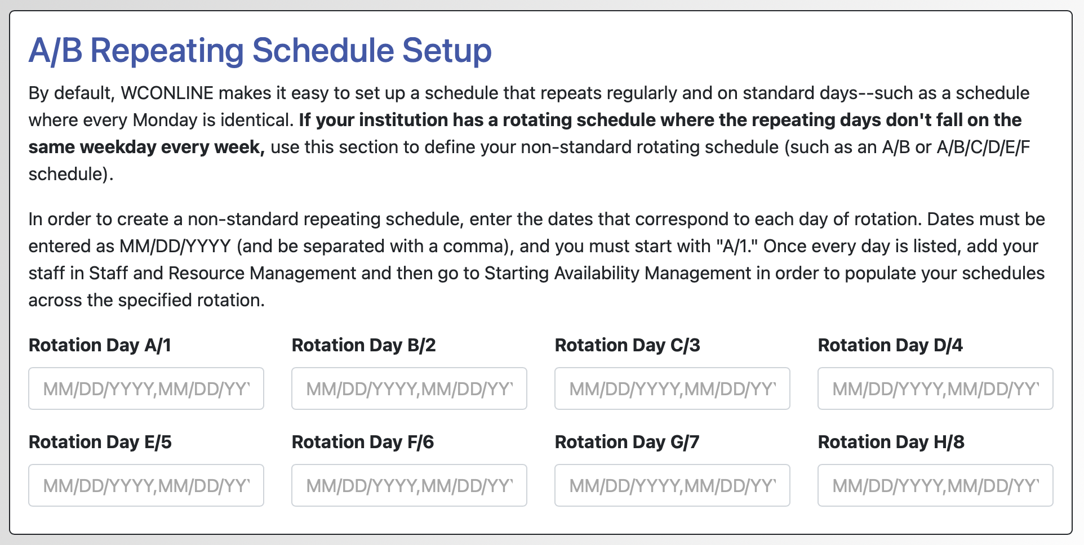Screen dimensions: 1084x545
Task: Focus the Rotation Day B/2 date field
Action: point(409,388)
